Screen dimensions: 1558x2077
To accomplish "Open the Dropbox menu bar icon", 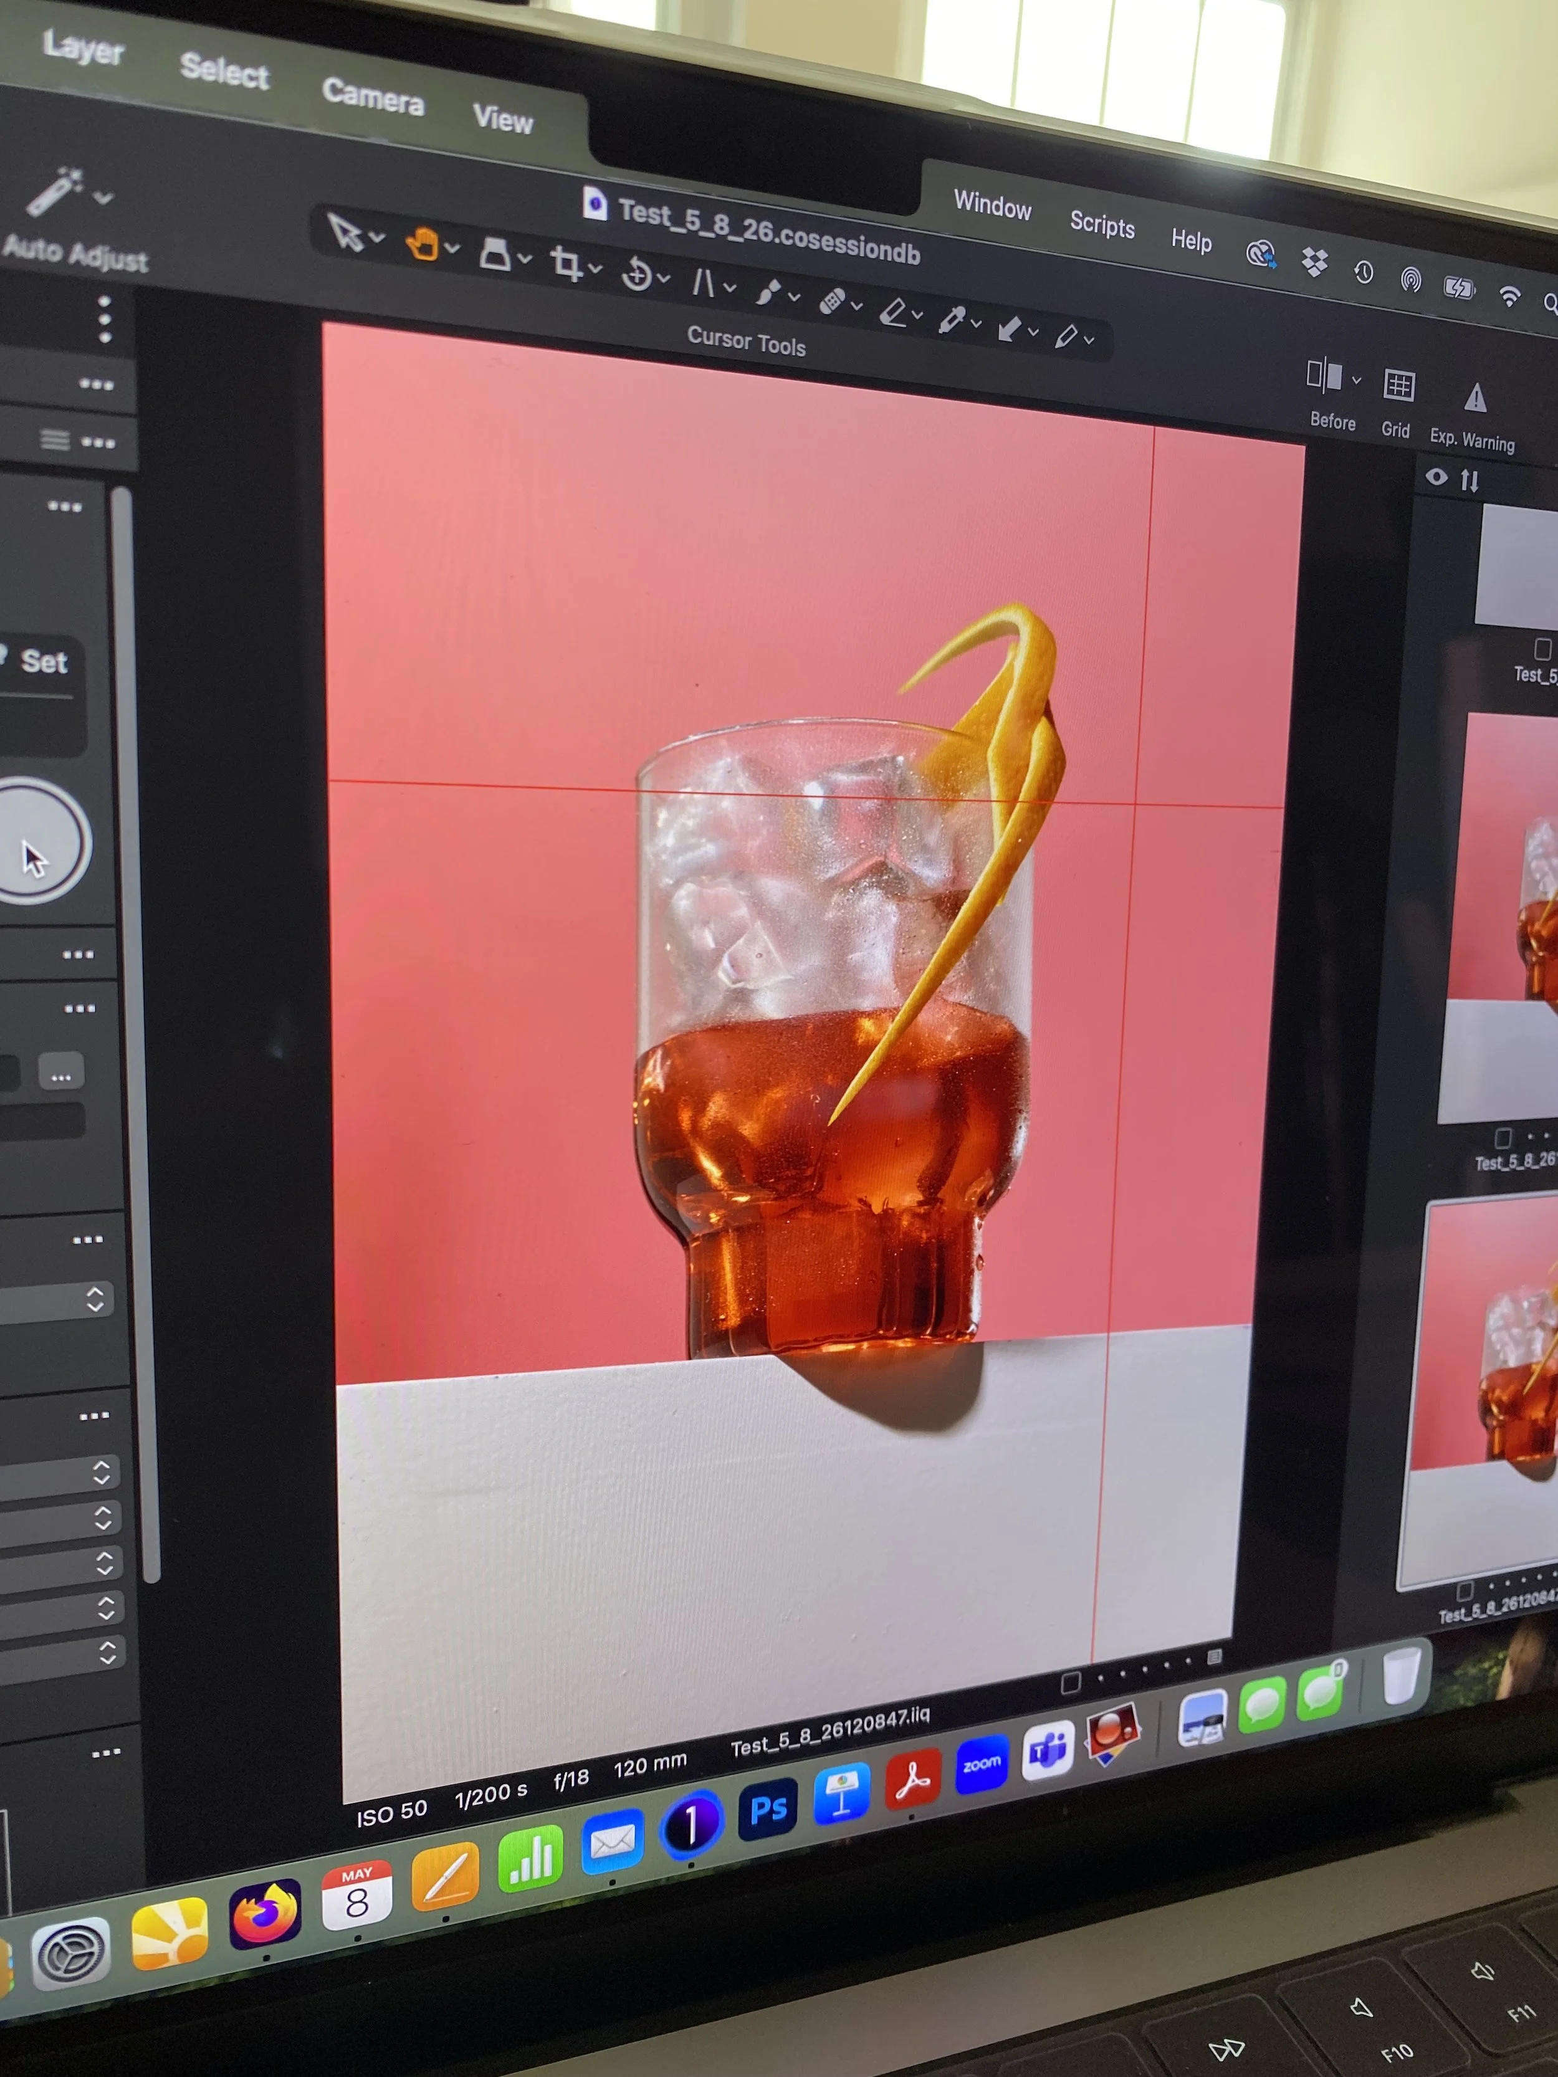I will tap(1315, 262).
